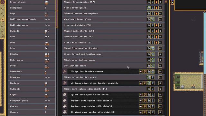Melt the Bronze mail shirts

[156, 37]
